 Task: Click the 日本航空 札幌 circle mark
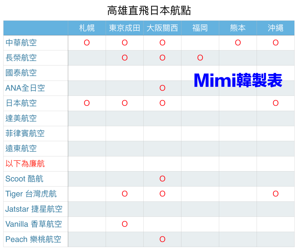click(87, 103)
